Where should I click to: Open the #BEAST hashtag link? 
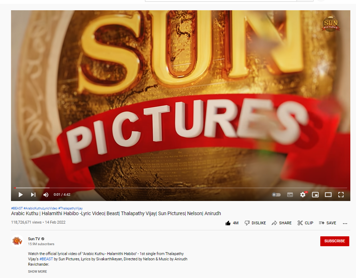pyautogui.click(x=17, y=208)
